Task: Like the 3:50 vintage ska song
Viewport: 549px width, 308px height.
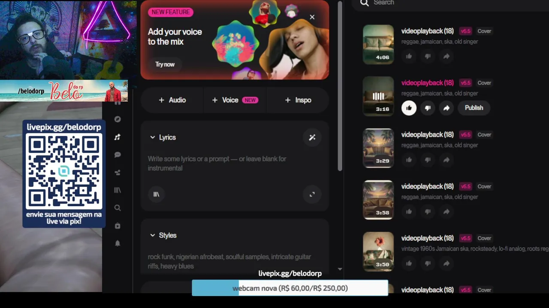Action: pyautogui.click(x=409, y=263)
